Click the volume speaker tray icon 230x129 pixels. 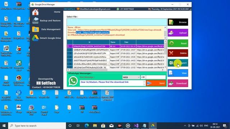click(201, 126)
